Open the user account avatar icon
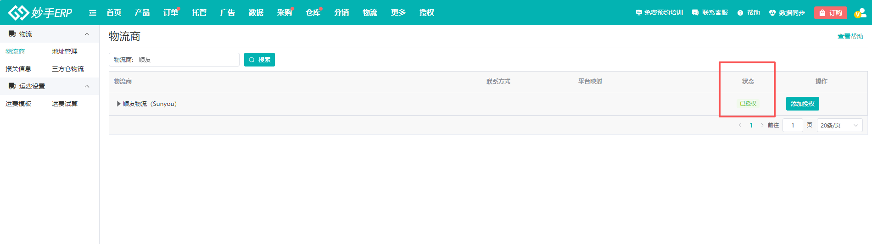 [860, 13]
